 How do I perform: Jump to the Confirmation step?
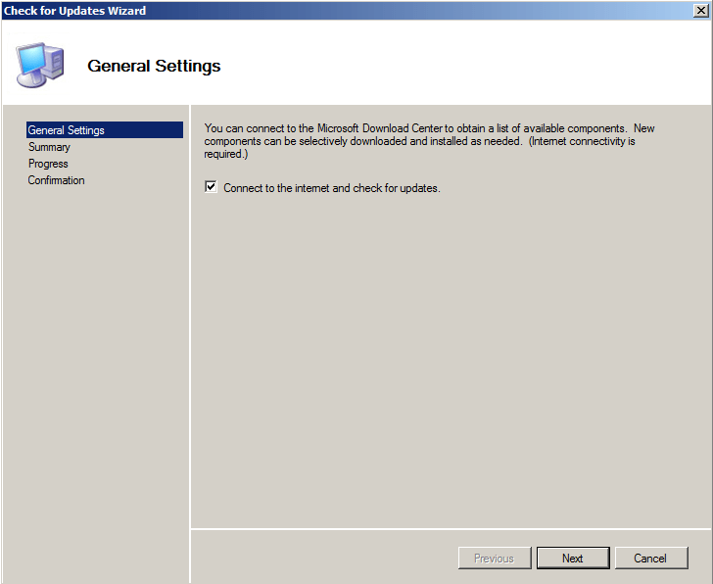pyautogui.click(x=56, y=180)
